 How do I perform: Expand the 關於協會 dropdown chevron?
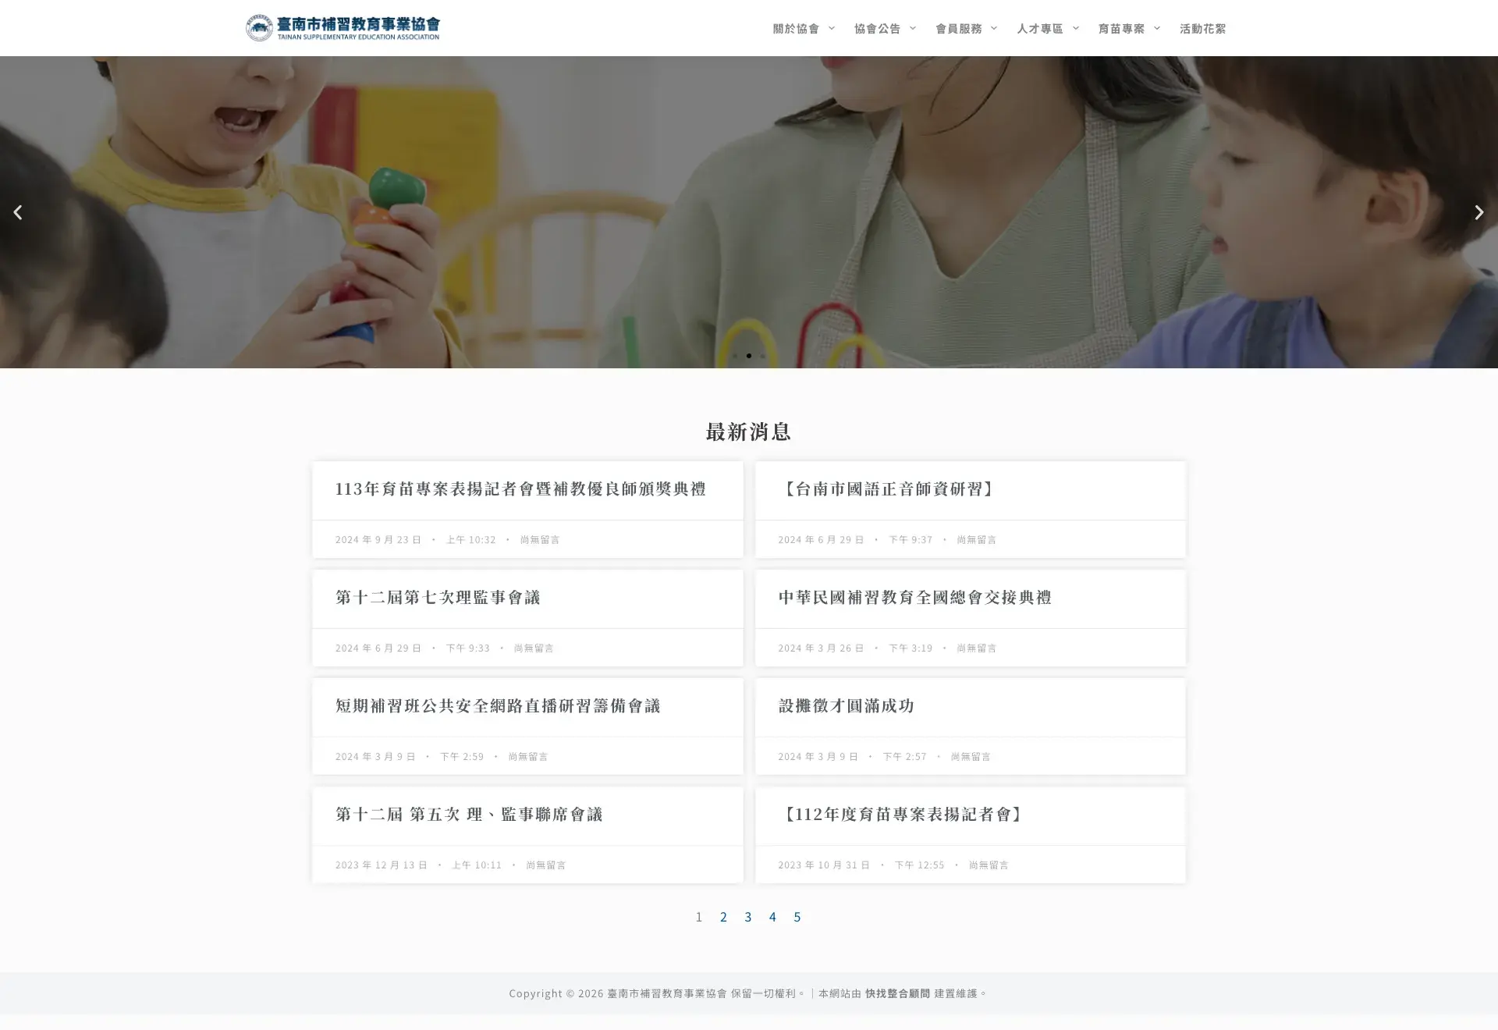(x=832, y=28)
